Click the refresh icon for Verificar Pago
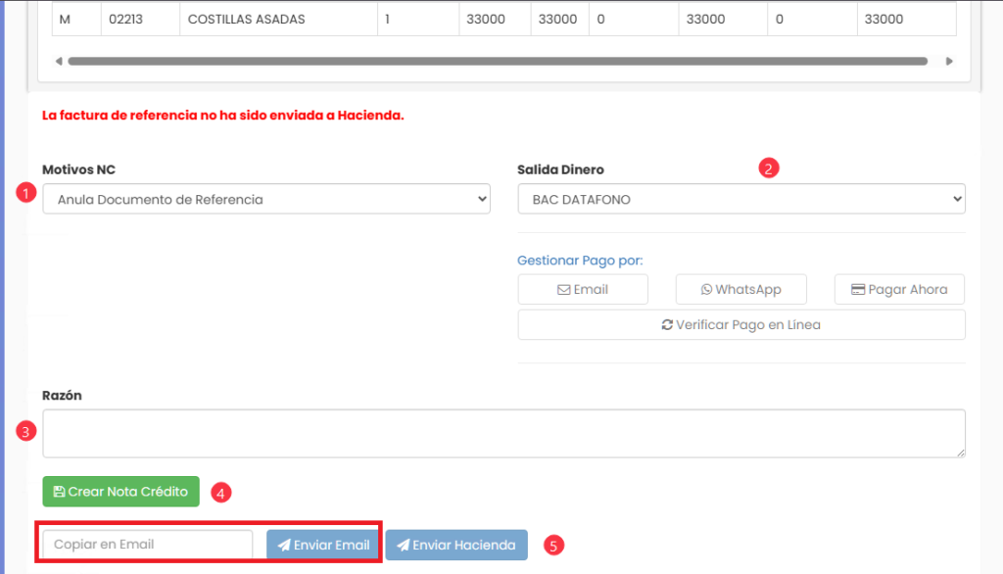The image size is (1003, 574). [668, 325]
